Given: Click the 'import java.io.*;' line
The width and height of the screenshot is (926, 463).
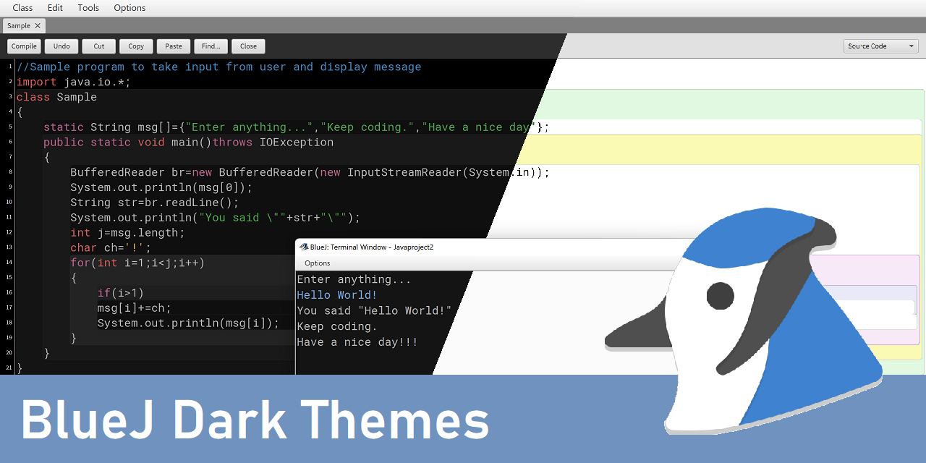Looking at the screenshot, I should (73, 82).
